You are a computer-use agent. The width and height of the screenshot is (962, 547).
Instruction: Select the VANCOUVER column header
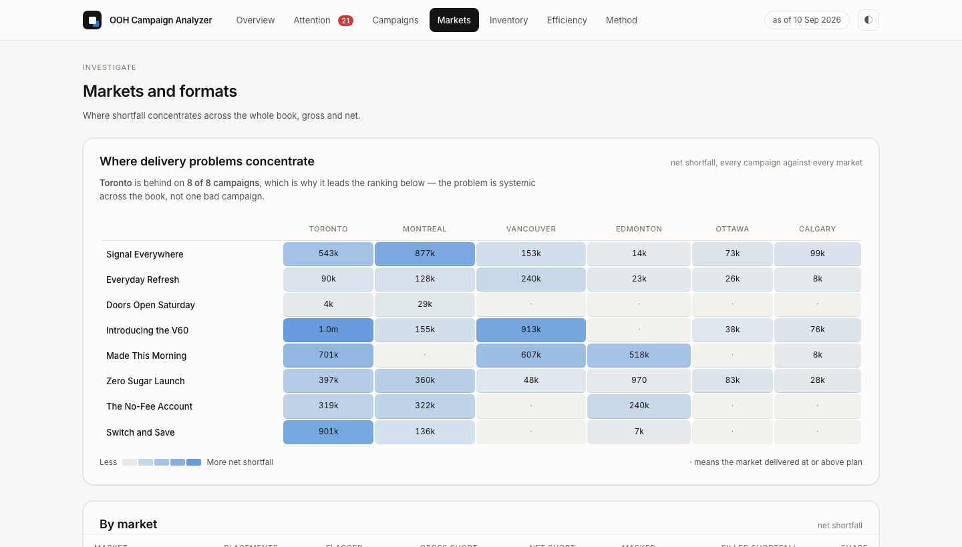531,229
